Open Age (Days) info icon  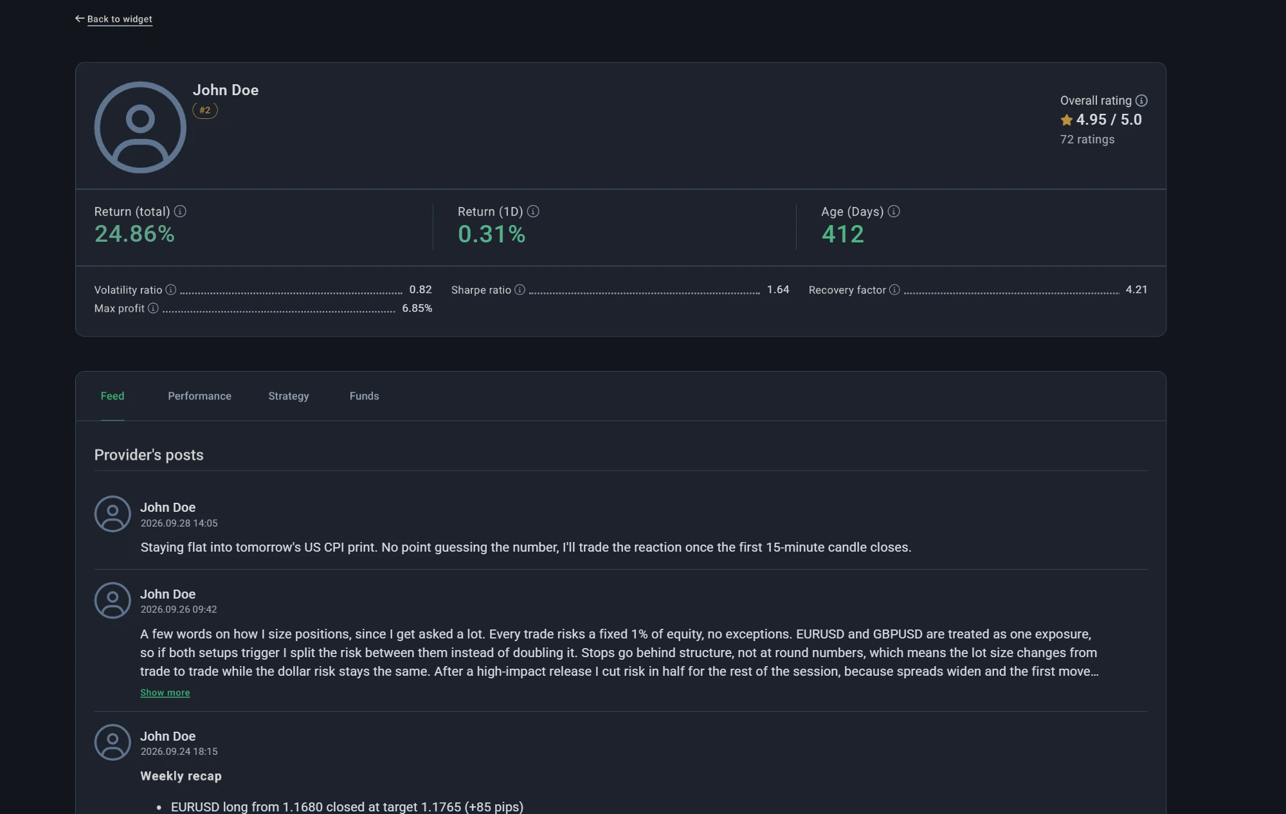click(894, 212)
